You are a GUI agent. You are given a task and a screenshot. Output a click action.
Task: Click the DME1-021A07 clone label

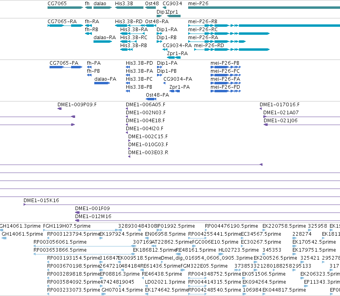click(x=281, y=113)
